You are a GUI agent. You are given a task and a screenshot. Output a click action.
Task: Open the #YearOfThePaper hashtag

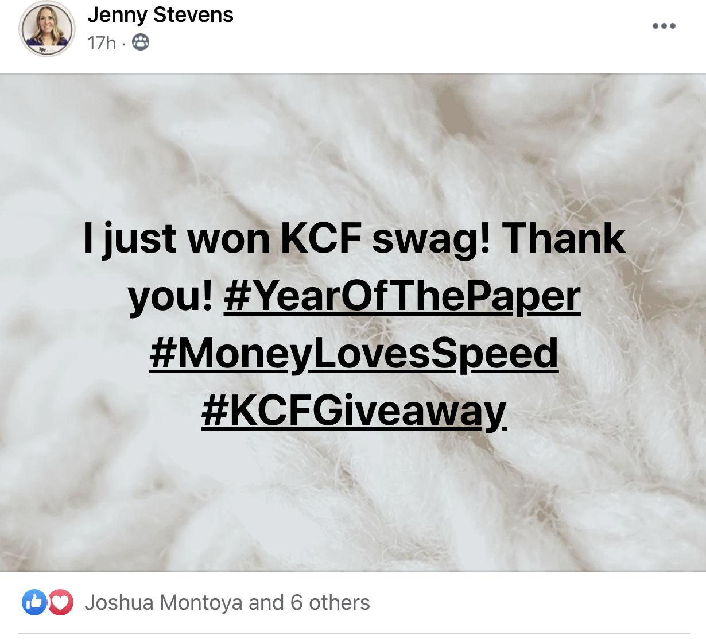tap(402, 296)
